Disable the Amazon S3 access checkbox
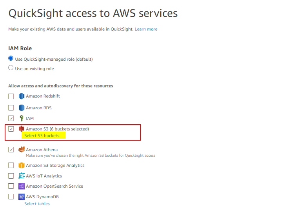294x208 pixels. click(x=11, y=129)
